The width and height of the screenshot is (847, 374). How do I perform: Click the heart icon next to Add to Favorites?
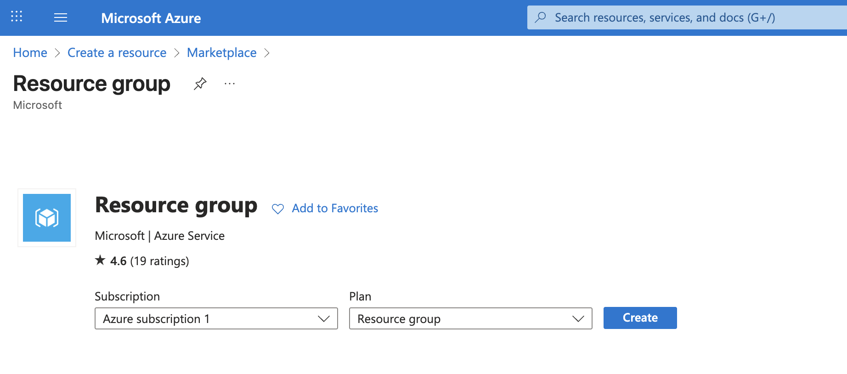point(277,209)
